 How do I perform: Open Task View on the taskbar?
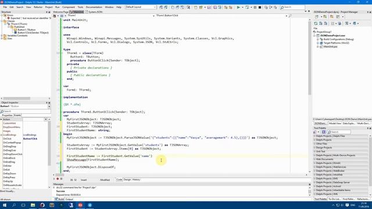click(x=23, y=205)
